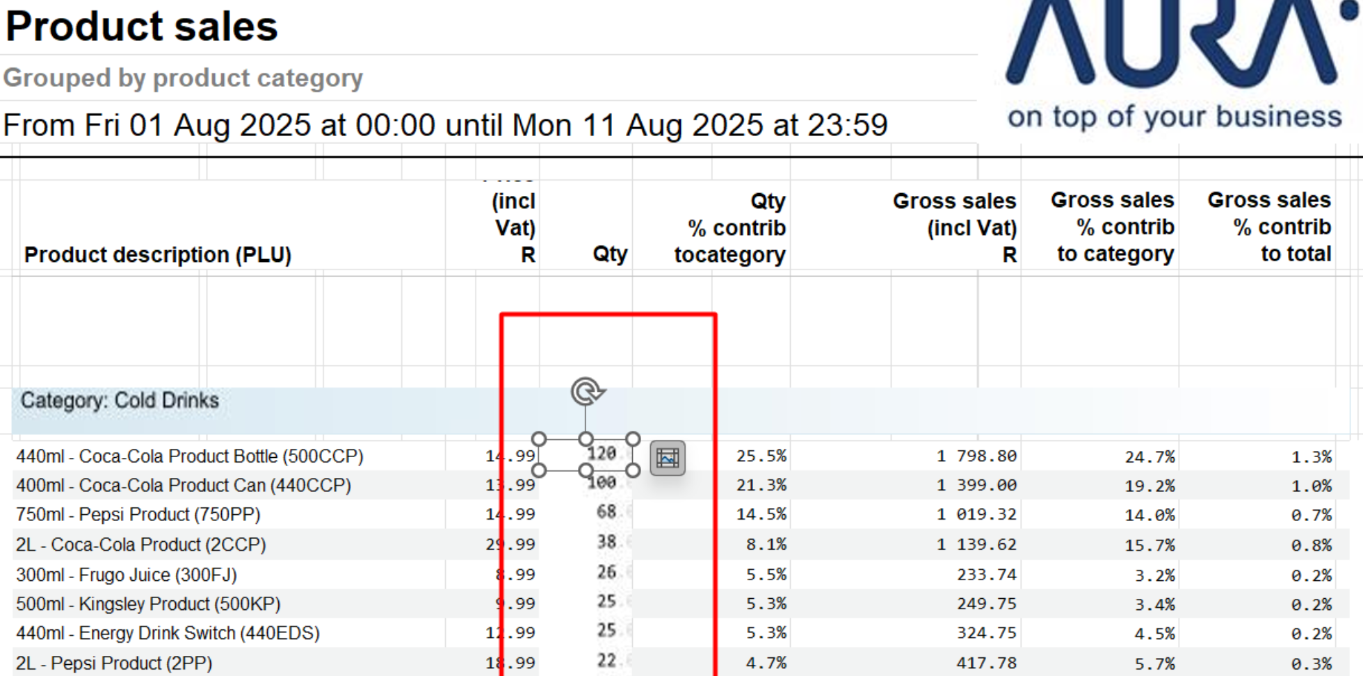
Task: Select the "Gross sales % contrib to total" header
Action: point(1269,227)
